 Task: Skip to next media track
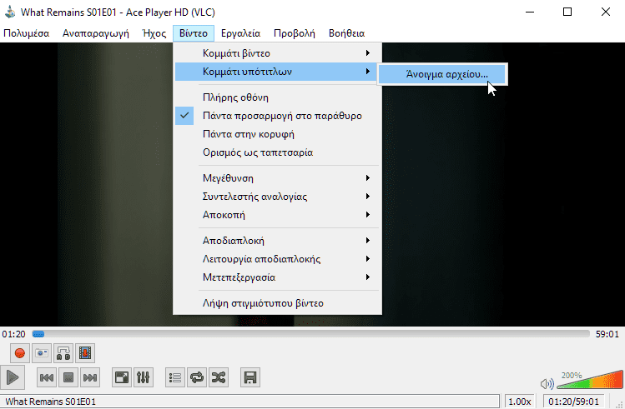point(89,377)
